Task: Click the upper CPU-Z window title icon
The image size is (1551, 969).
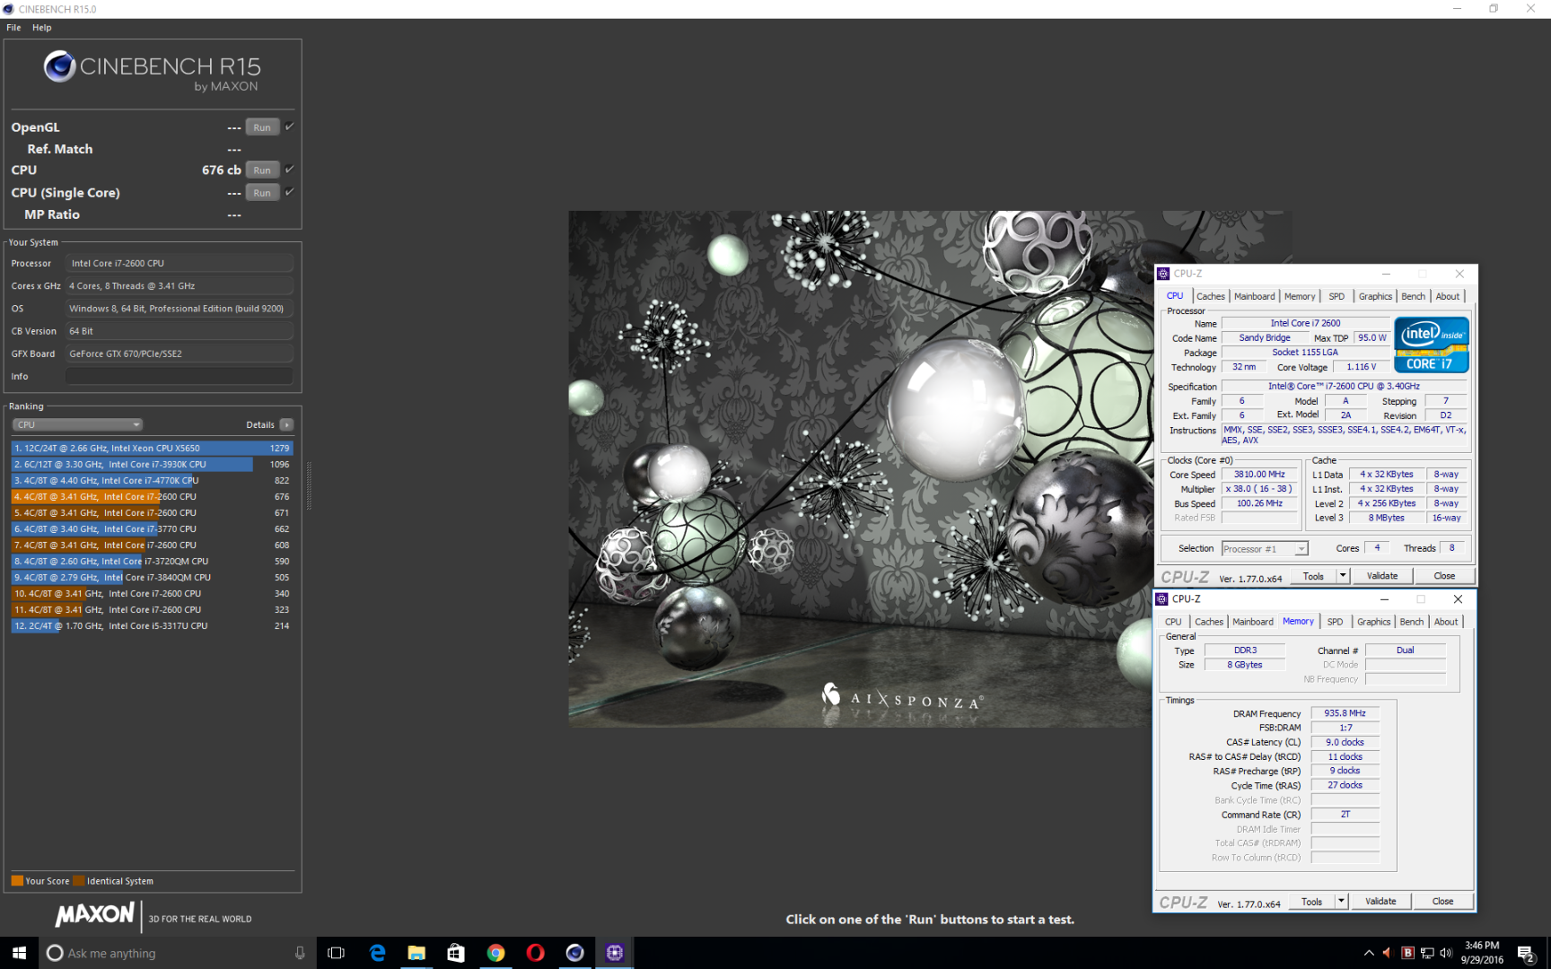Action: click(1164, 274)
